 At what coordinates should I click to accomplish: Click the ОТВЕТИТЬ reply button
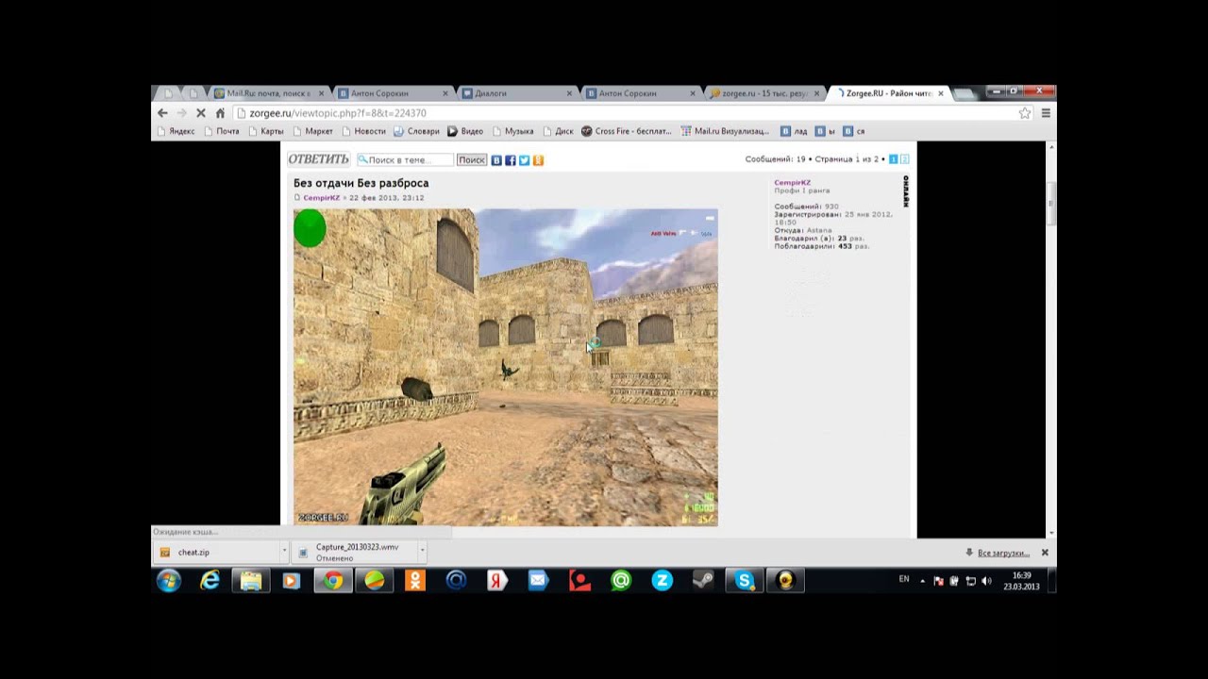tap(319, 159)
